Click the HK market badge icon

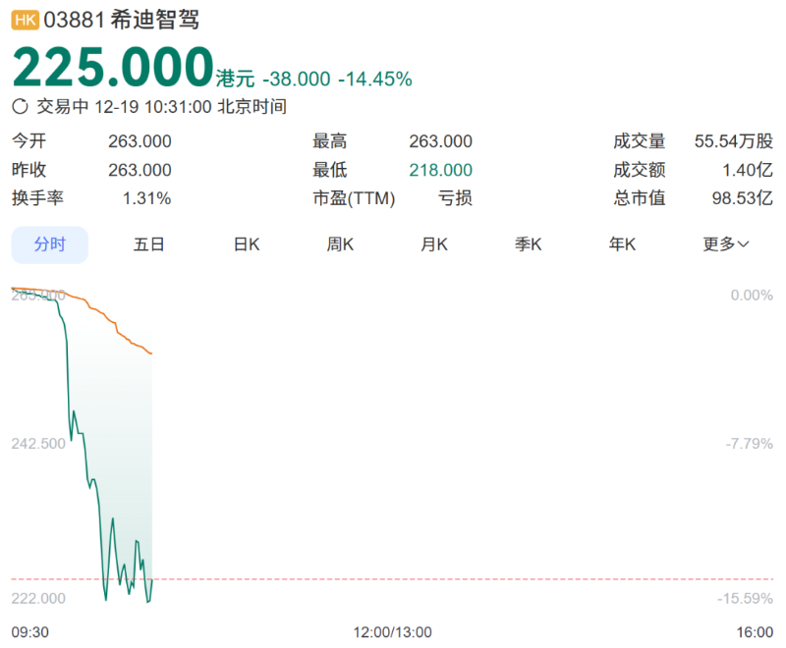(26, 21)
